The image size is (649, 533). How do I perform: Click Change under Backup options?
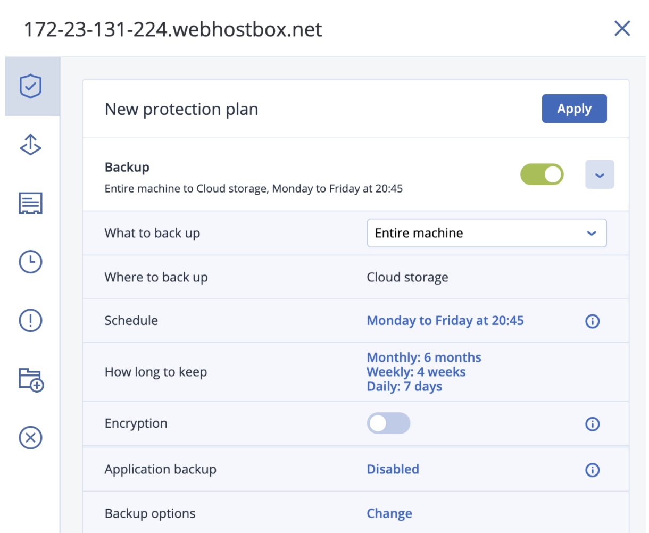[389, 513]
